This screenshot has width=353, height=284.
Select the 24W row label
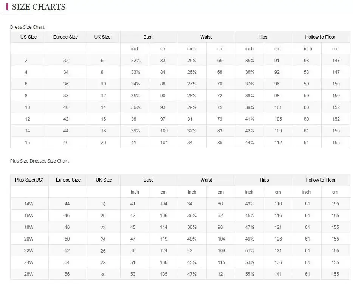(29, 262)
